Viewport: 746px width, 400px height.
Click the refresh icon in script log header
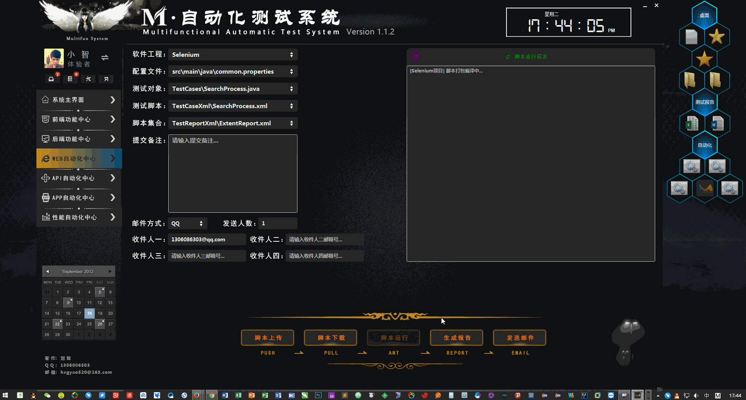[508, 57]
